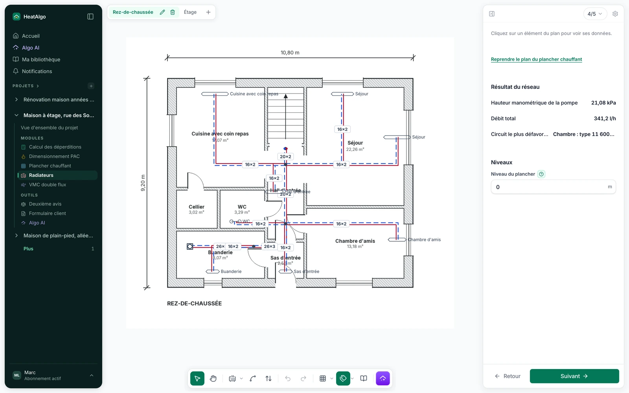Toggle the labels tag display button

pos(343,378)
